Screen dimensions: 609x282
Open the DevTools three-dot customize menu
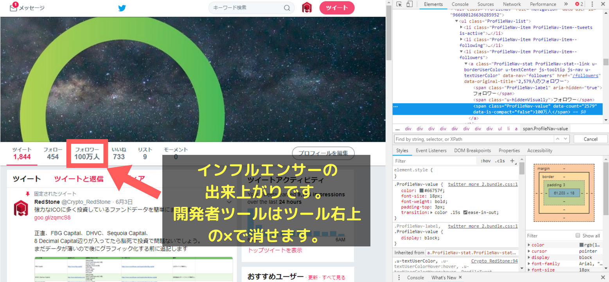[592, 4]
